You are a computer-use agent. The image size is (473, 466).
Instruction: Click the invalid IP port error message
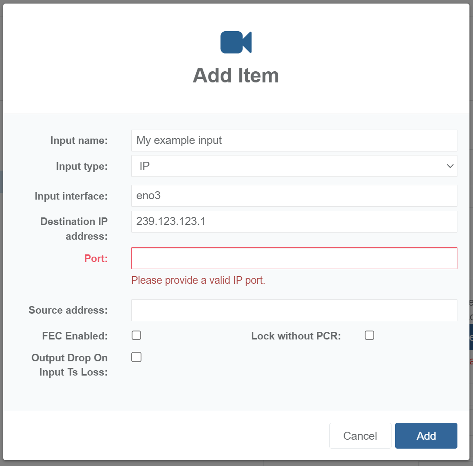pyautogui.click(x=198, y=281)
